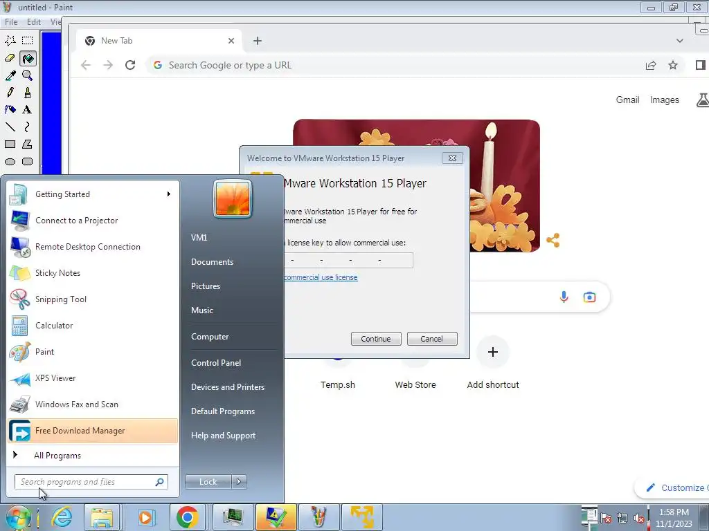Pick the Color Picker eyedropper tool
This screenshot has width=709, height=531.
pyautogui.click(x=10, y=75)
